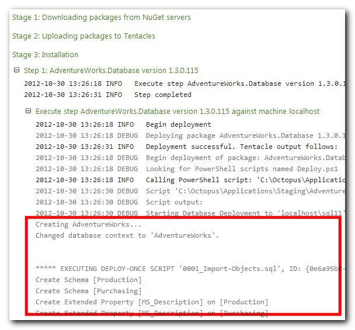The width and height of the screenshot is (355, 330).
Task: Select the 'Begin deployment' INFO log line
Action: (178, 124)
